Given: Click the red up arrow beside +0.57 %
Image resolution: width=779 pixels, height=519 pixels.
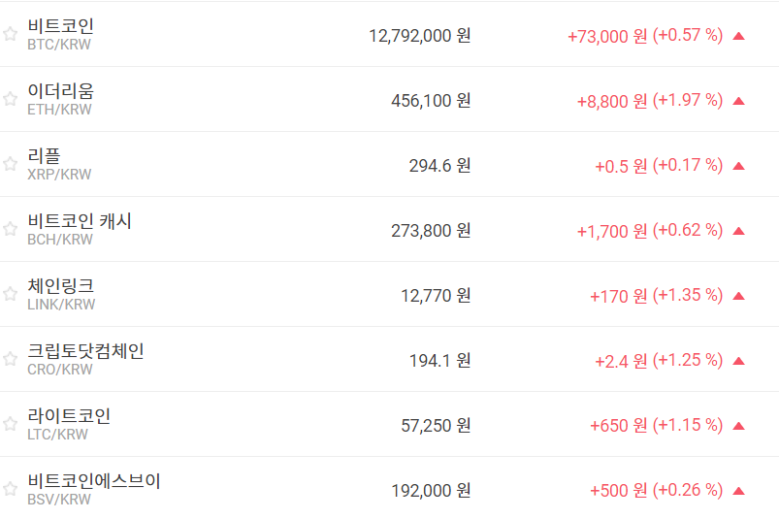Looking at the screenshot, I should pos(739,36).
